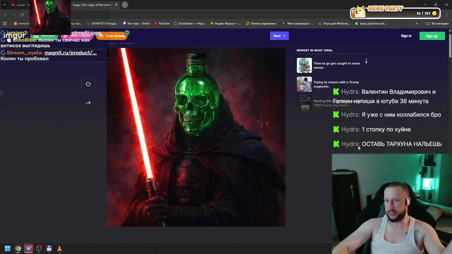Open the 'Игры для Windows' bookmark

(334, 24)
